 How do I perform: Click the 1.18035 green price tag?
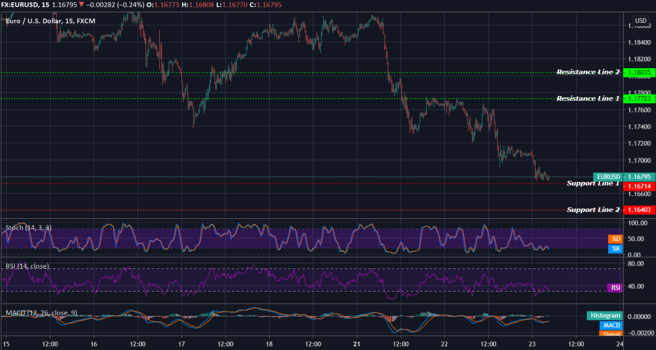pyautogui.click(x=639, y=72)
